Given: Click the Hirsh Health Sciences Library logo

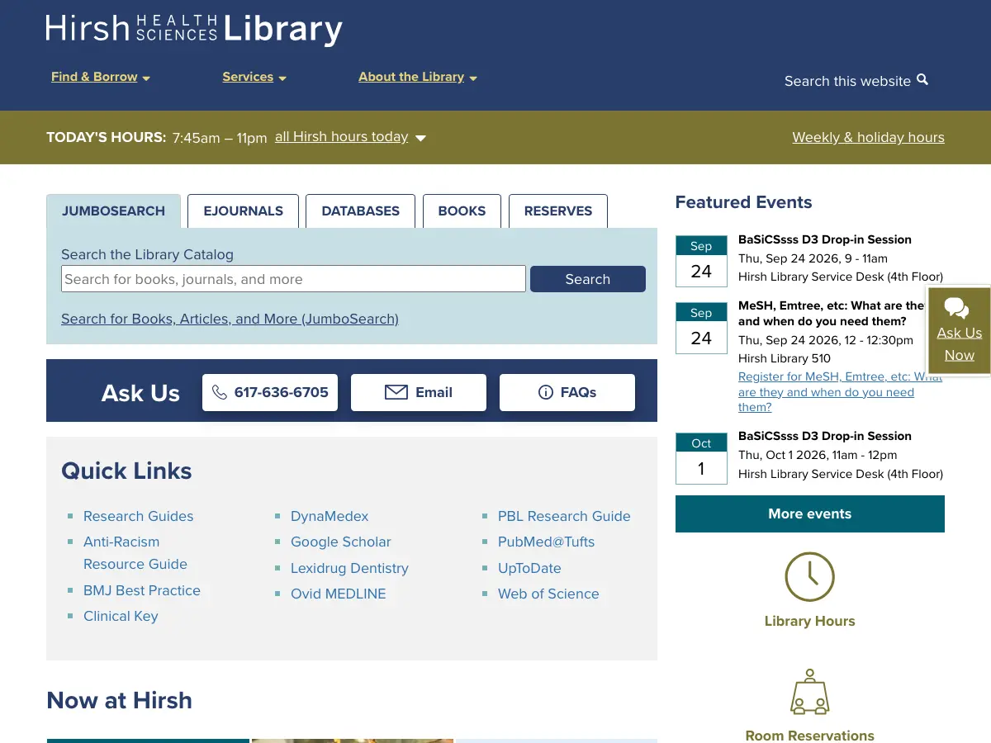Looking at the screenshot, I should pyautogui.click(x=194, y=30).
